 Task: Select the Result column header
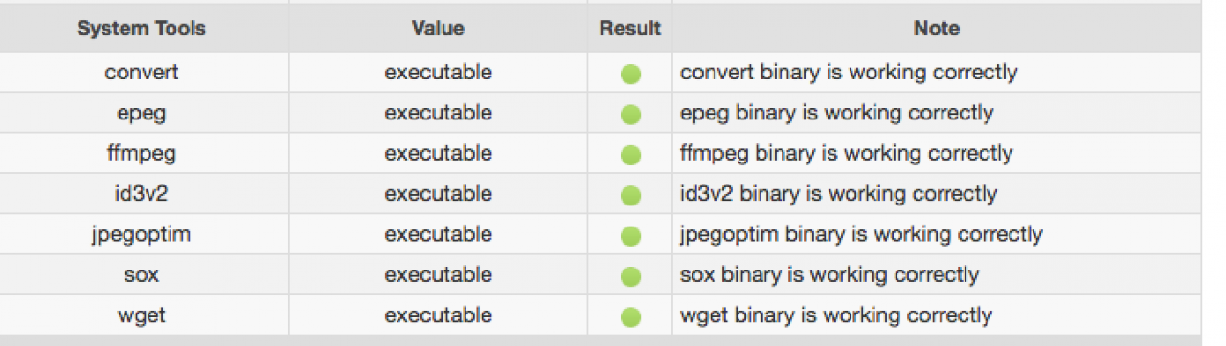630,29
